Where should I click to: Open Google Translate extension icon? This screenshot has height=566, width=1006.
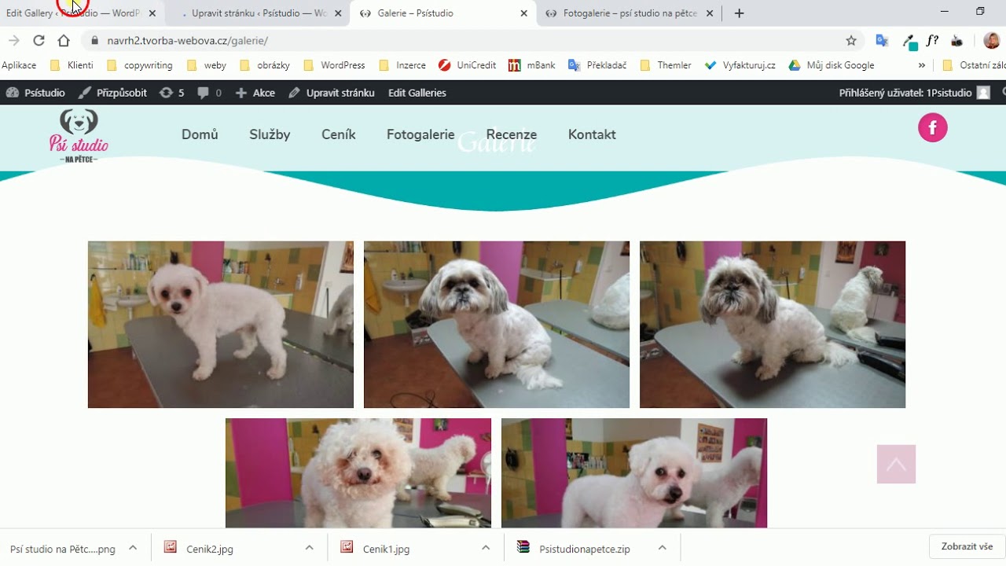click(882, 41)
